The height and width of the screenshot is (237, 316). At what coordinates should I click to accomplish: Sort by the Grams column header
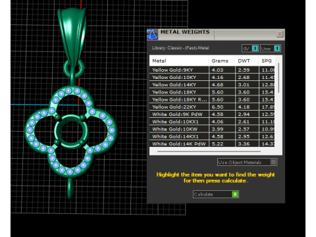coord(222,61)
